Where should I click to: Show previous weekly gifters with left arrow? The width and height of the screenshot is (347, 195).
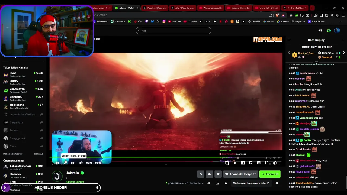pos(289,53)
